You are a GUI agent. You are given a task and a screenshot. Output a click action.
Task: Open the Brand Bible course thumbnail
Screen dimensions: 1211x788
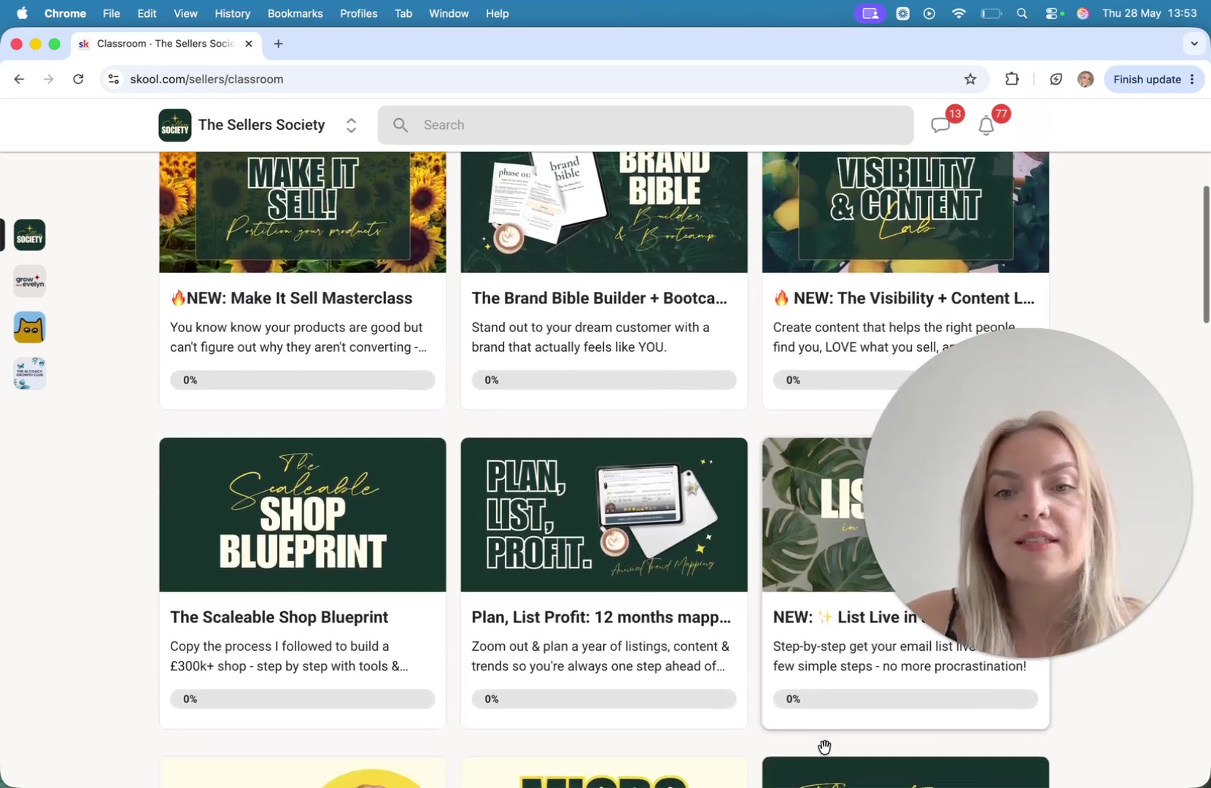pyautogui.click(x=604, y=212)
